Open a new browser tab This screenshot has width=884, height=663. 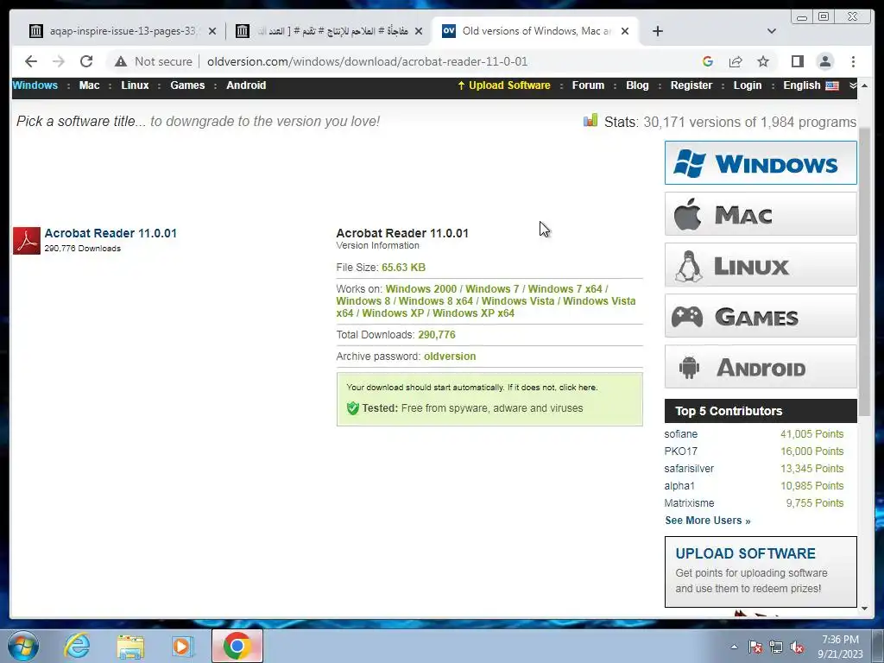[657, 31]
